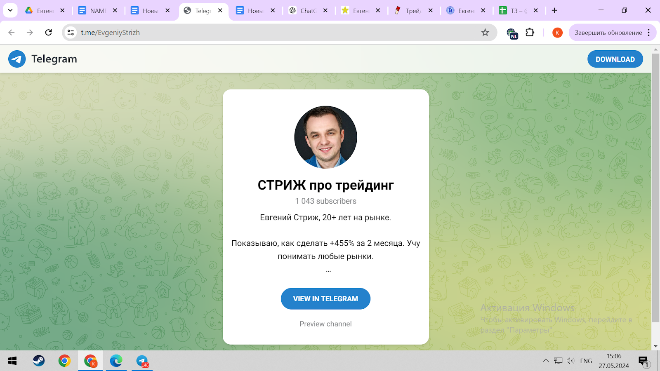Open the Preview channel link
Image resolution: width=660 pixels, height=371 pixels.
tap(325, 324)
